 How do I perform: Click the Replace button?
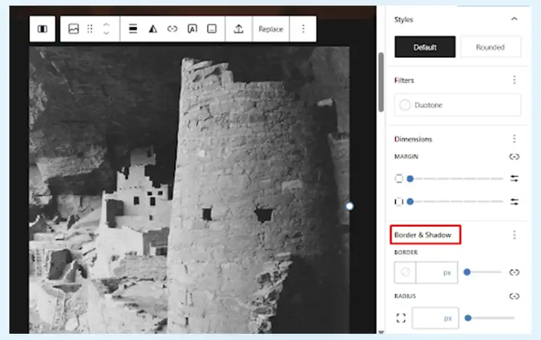pos(271,29)
